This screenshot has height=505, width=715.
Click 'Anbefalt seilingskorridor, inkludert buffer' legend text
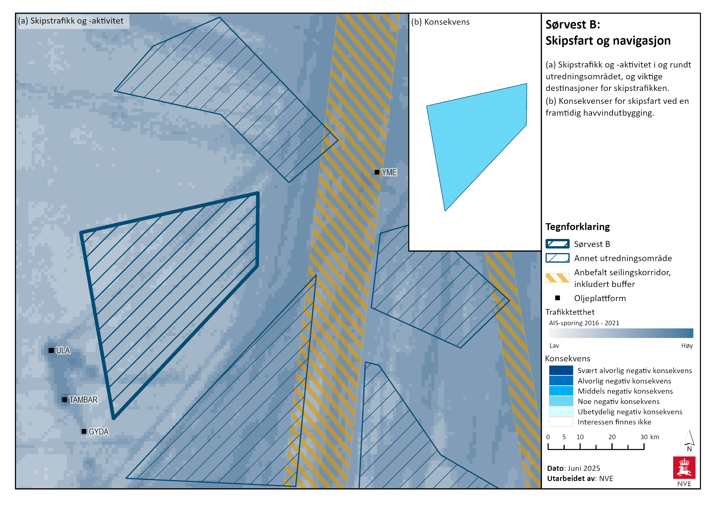click(x=622, y=278)
